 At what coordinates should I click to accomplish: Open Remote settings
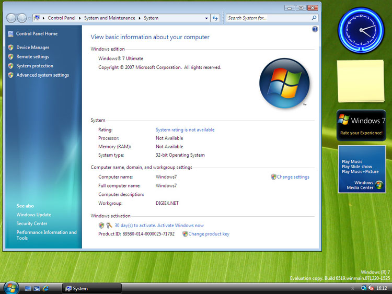point(33,56)
